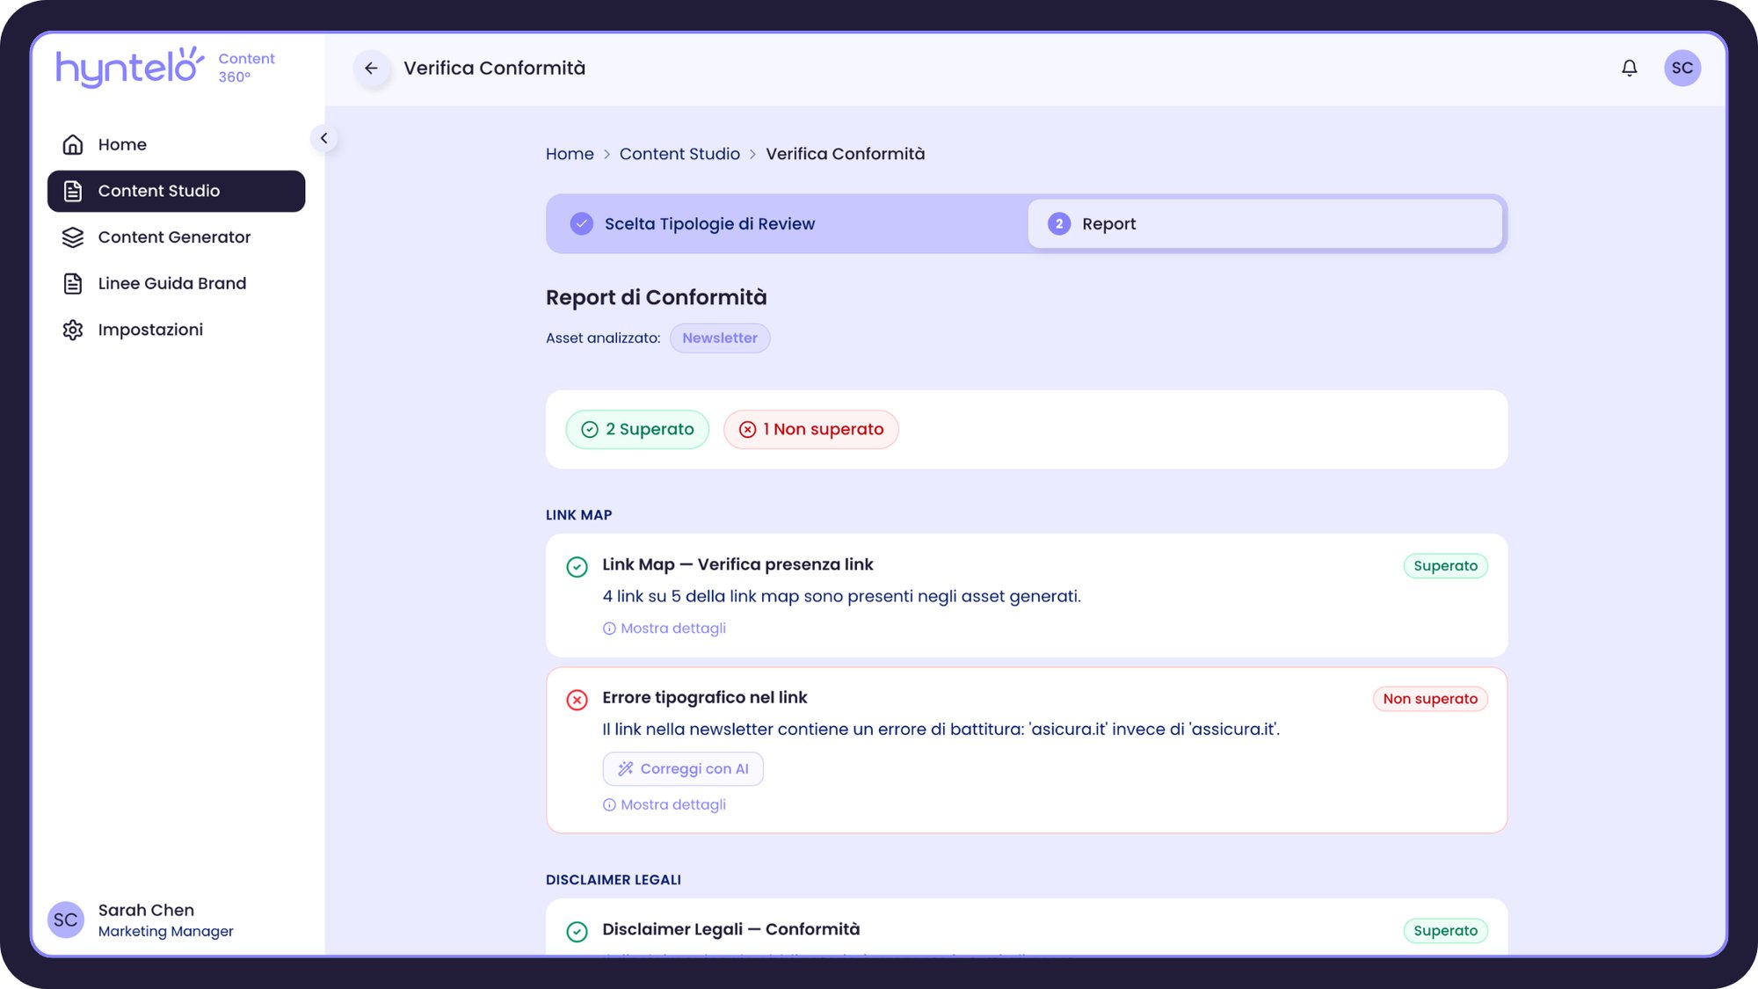This screenshot has height=989, width=1758.
Task: Click the 4 link su 5 description text
Action: 841,597
